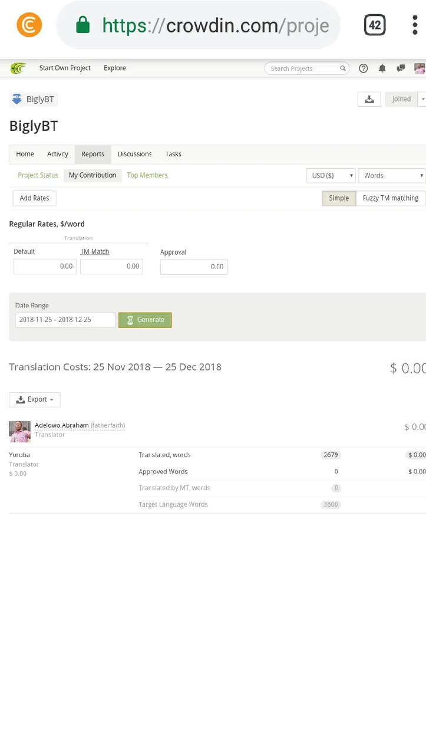Open the Words unit dropdown
This screenshot has height=755, width=426.
tap(392, 176)
